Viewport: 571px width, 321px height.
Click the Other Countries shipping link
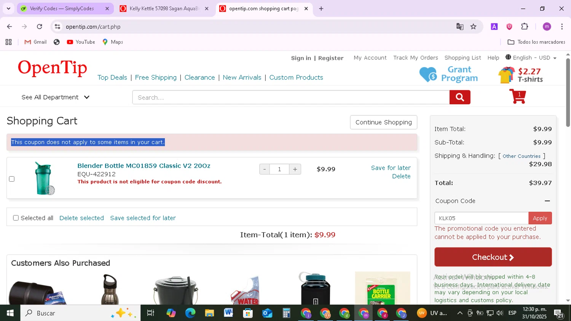pos(522,156)
